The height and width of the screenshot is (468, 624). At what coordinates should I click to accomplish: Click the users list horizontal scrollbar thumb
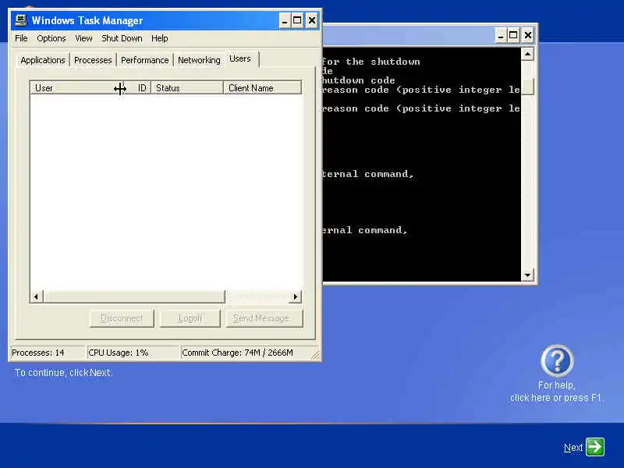(x=134, y=296)
